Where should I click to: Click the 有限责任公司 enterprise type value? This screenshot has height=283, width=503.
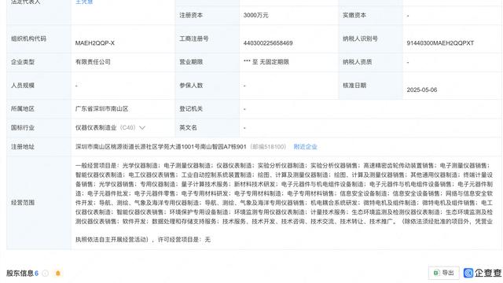tap(93, 61)
